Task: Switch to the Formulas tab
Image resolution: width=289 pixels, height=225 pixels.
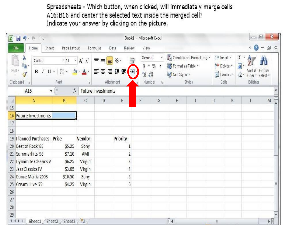Action: pyautogui.click(x=94, y=48)
